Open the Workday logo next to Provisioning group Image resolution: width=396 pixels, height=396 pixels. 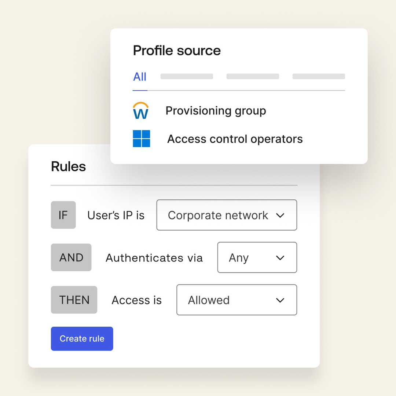140,111
